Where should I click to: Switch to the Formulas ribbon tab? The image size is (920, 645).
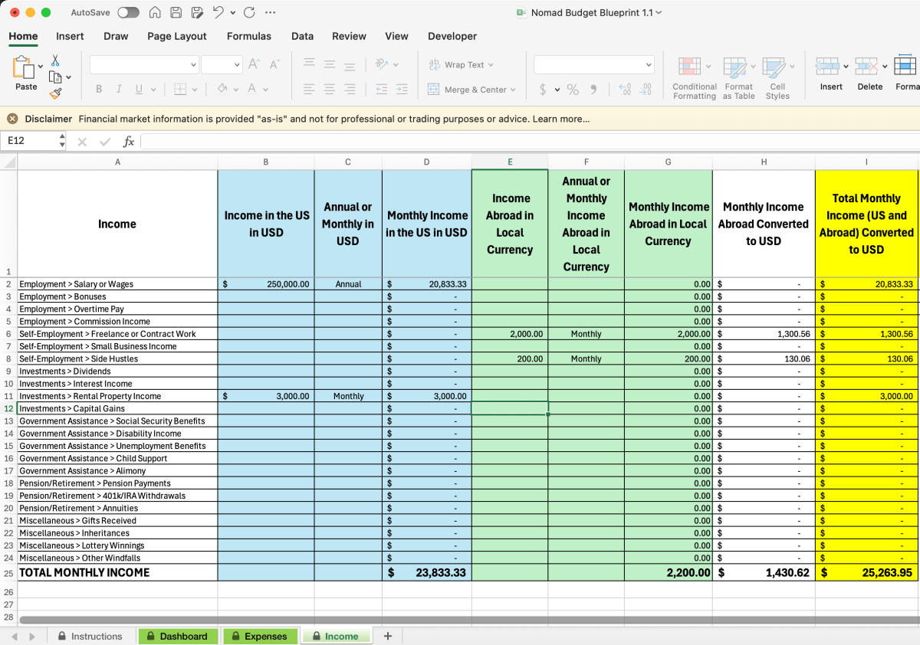click(x=248, y=36)
